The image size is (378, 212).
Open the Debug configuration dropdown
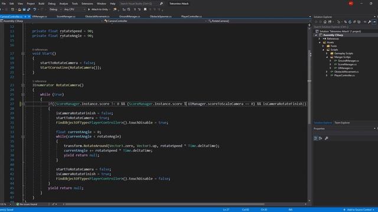[55, 9]
